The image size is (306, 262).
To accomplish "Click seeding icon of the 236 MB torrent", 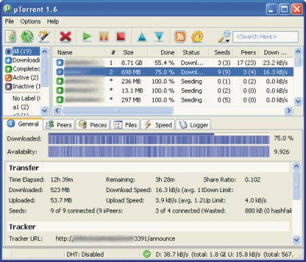I will coord(60,81).
